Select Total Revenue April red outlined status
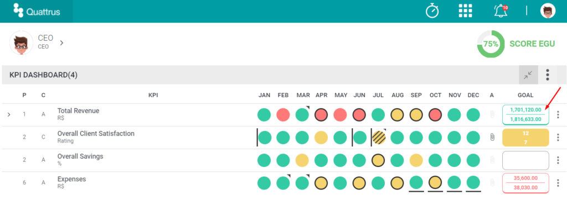 tap(321, 115)
